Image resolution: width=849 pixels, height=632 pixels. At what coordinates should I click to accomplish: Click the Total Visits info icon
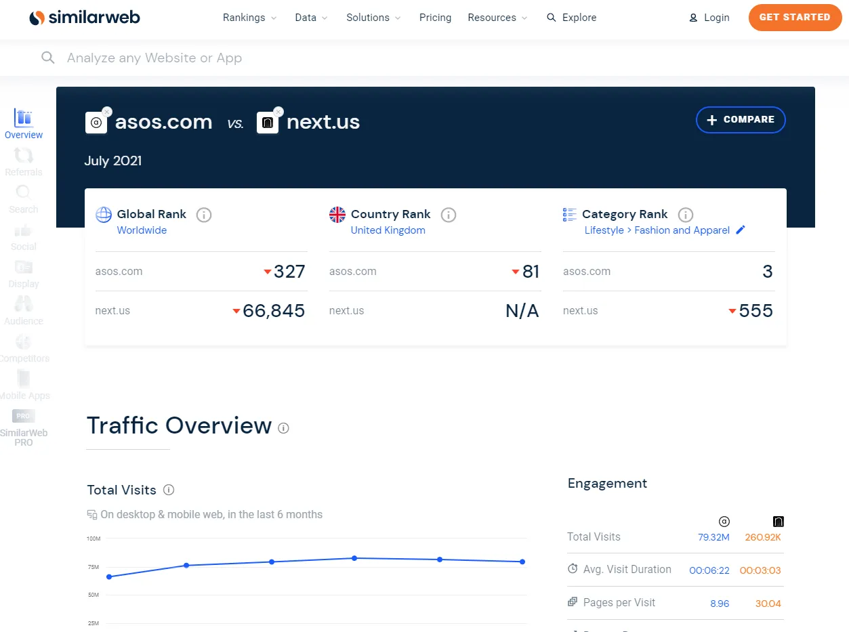(x=169, y=490)
